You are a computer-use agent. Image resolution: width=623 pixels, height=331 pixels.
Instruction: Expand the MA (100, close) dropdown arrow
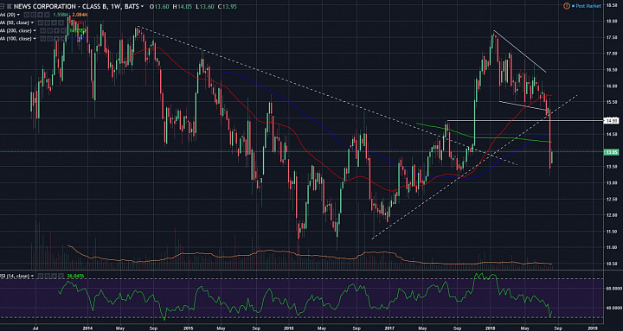(35, 39)
